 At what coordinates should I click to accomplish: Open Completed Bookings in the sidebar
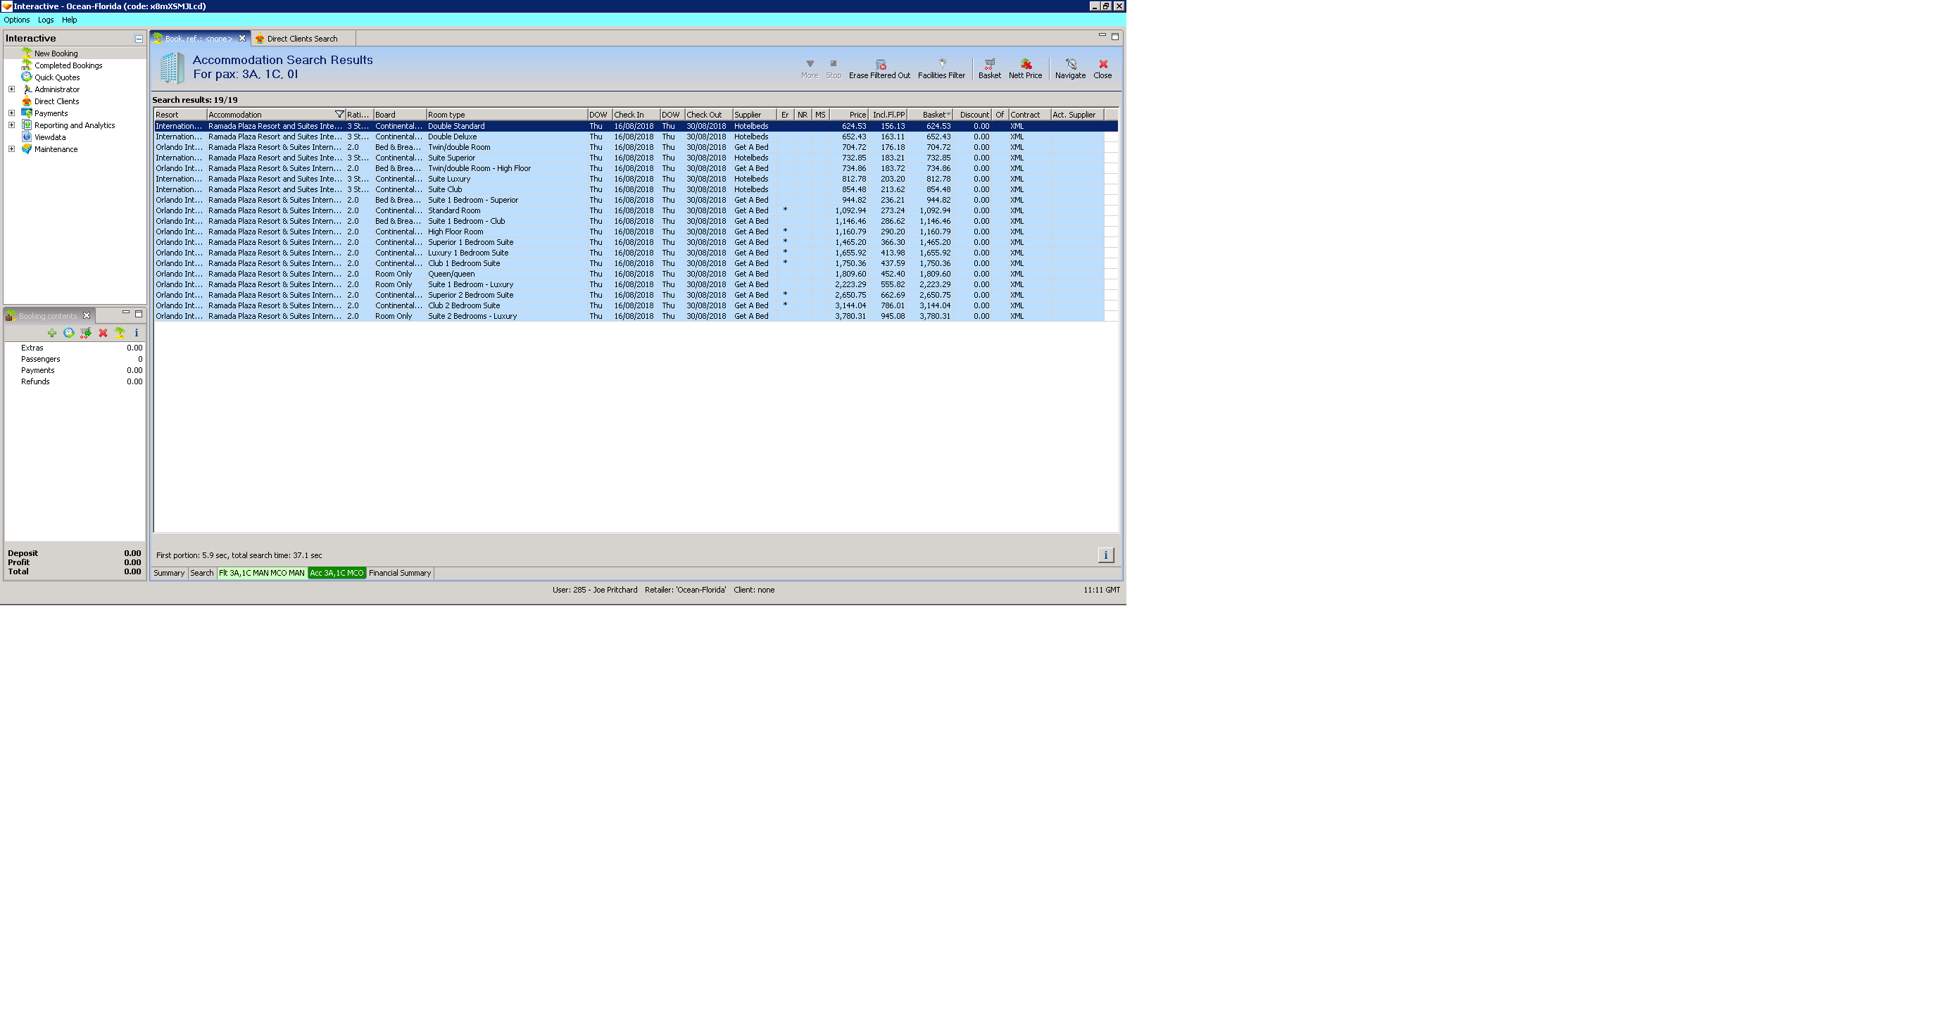pyautogui.click(x=68, y=65)
